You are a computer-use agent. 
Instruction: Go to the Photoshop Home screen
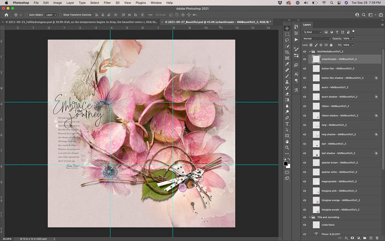pos(7,15)
